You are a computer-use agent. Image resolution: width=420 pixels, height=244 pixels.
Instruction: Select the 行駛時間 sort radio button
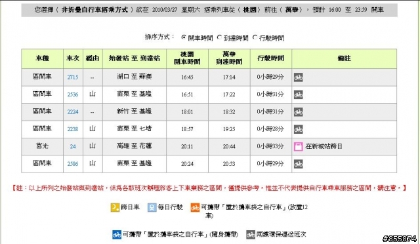[x=255, y=37]
